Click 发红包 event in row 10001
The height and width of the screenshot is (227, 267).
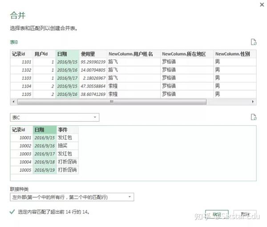coord(68,138)
